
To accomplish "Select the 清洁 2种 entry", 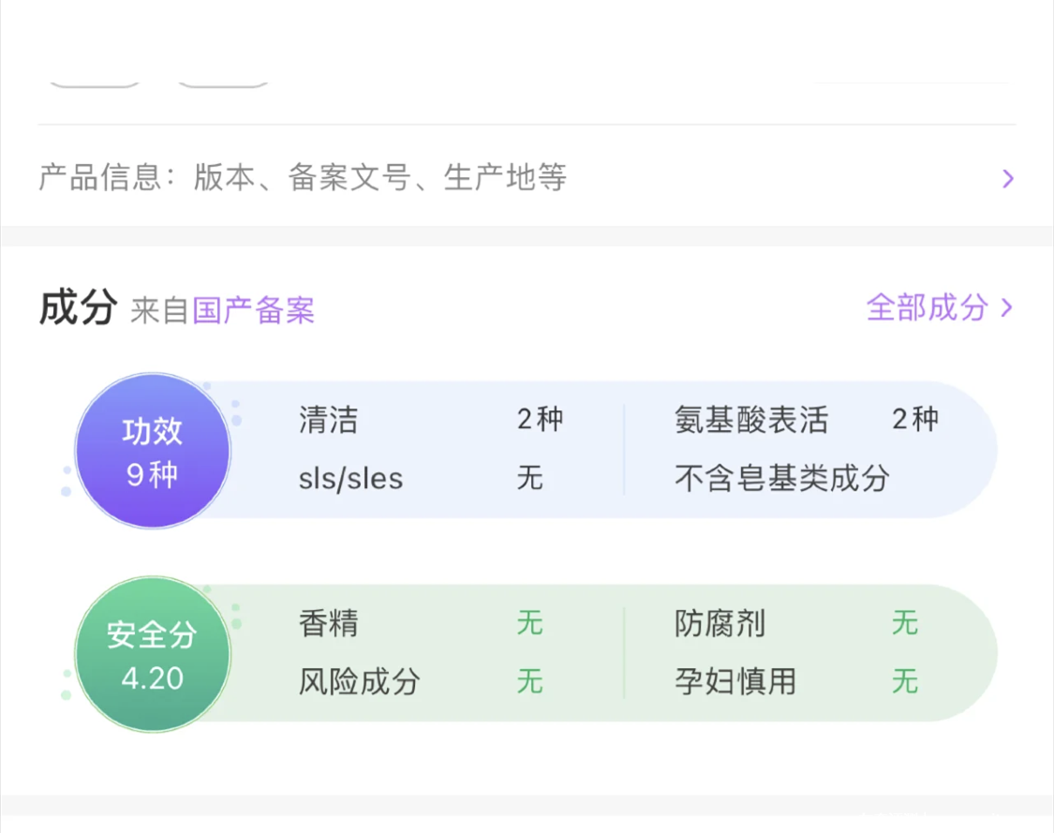I will click(430, 420).
